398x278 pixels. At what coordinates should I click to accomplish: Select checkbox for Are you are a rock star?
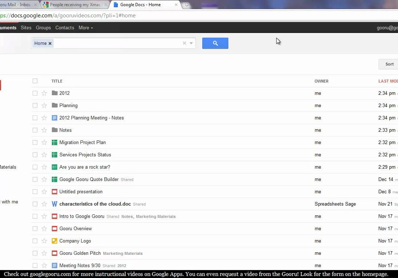tap(35, 167)
